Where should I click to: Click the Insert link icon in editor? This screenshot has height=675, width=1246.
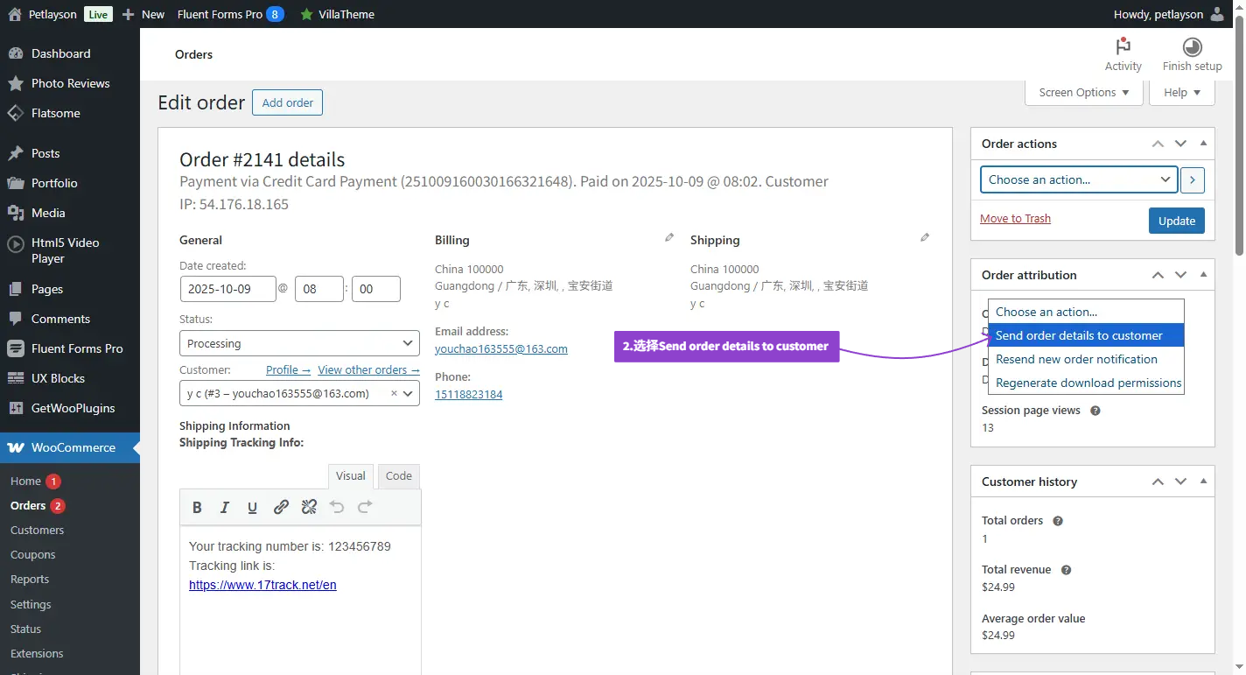[281, 507]
